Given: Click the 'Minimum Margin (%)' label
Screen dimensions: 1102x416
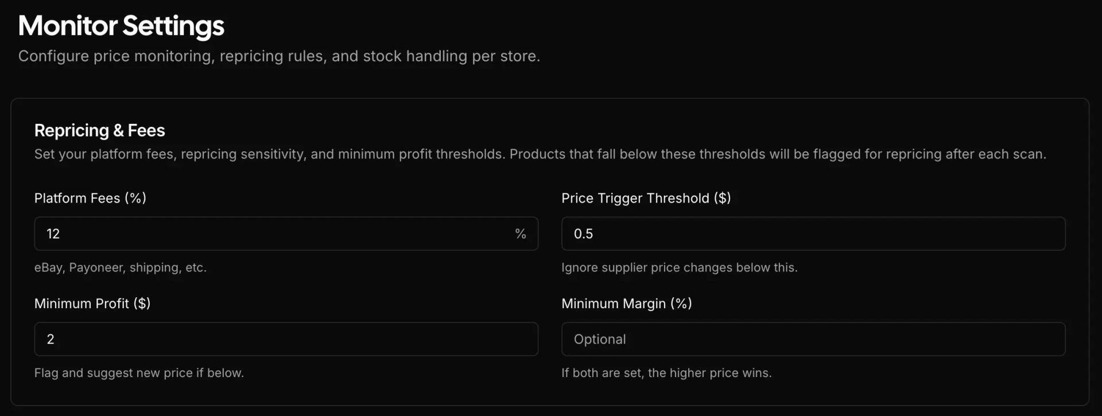Looking at the screenshot, I should tap(626, 304).
